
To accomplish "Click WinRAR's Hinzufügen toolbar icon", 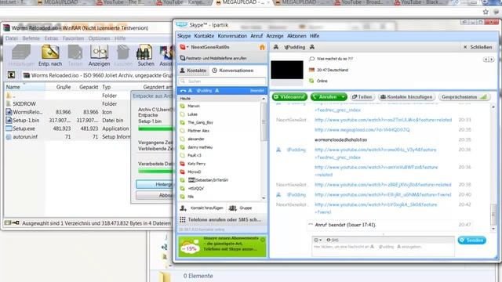I will point(21,52).
